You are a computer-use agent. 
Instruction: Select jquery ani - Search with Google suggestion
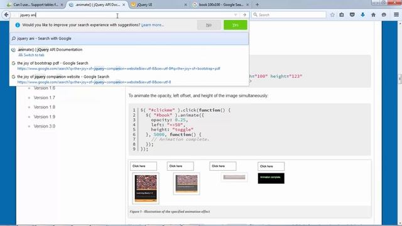(x=129, y=38)
